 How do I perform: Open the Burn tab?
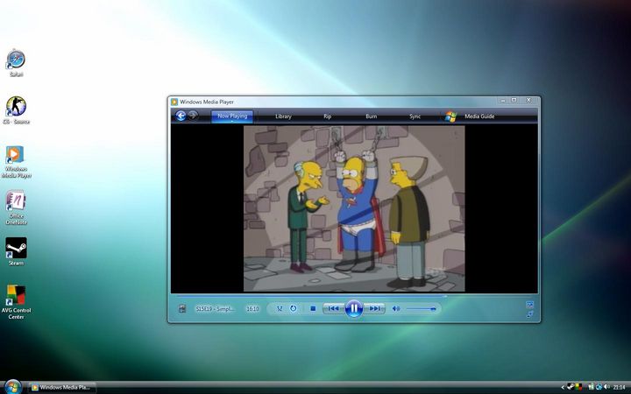pyautogui.click(x=371, y=116)
